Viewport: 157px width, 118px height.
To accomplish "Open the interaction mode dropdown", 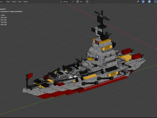I will click(2, 2).
